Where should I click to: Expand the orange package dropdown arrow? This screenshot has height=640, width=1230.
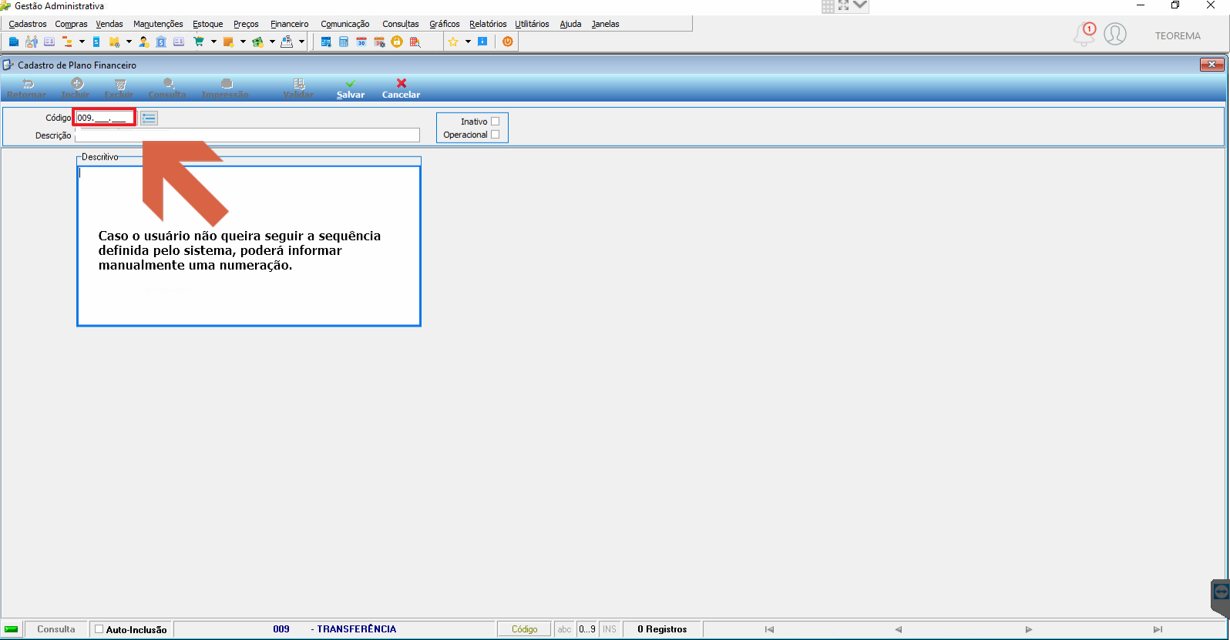243,42
